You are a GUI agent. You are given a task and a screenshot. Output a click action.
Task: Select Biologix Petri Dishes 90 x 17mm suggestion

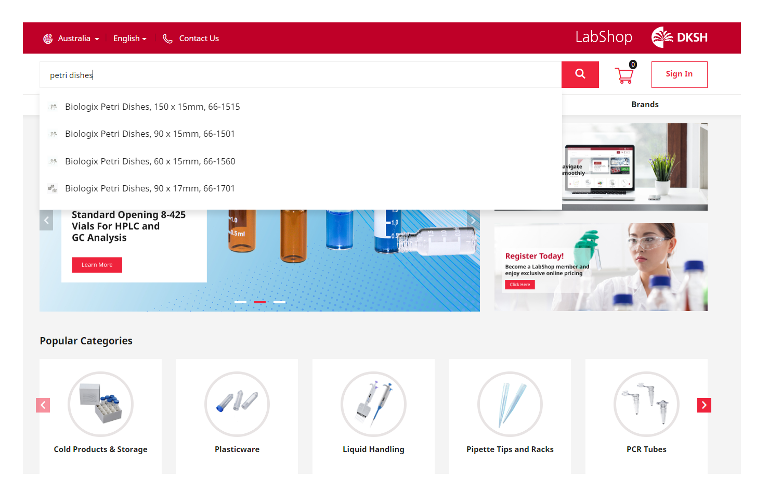150,188
